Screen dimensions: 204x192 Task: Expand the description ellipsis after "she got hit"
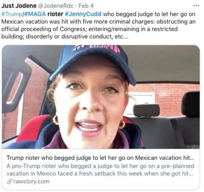click(x=191, y=174)
